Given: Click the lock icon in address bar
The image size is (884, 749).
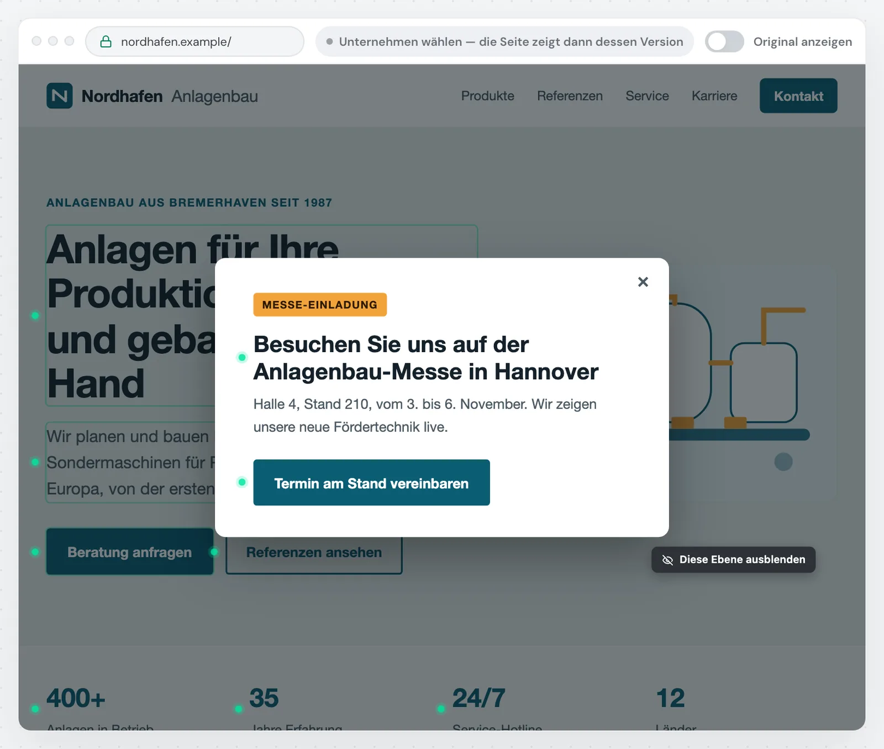Looking at the screenshot, I should pos(106,41).
